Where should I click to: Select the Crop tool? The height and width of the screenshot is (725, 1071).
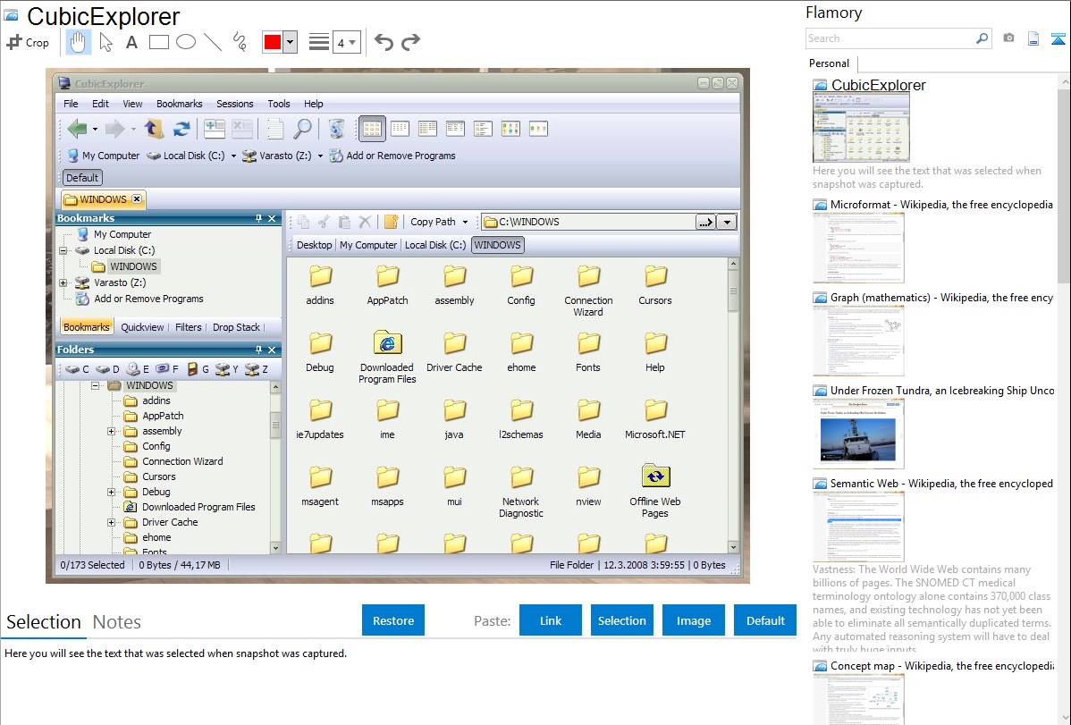(x=28, y=42)
